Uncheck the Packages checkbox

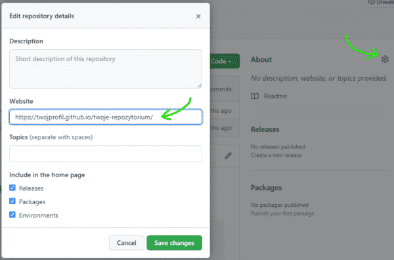click(12, 201)
